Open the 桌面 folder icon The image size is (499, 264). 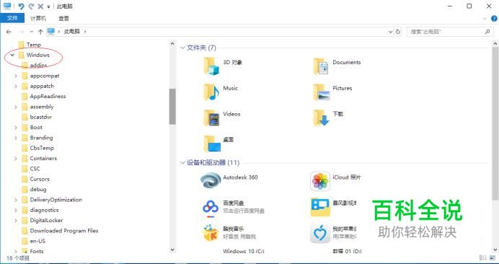pyautogui.click(x=211, y=144)
